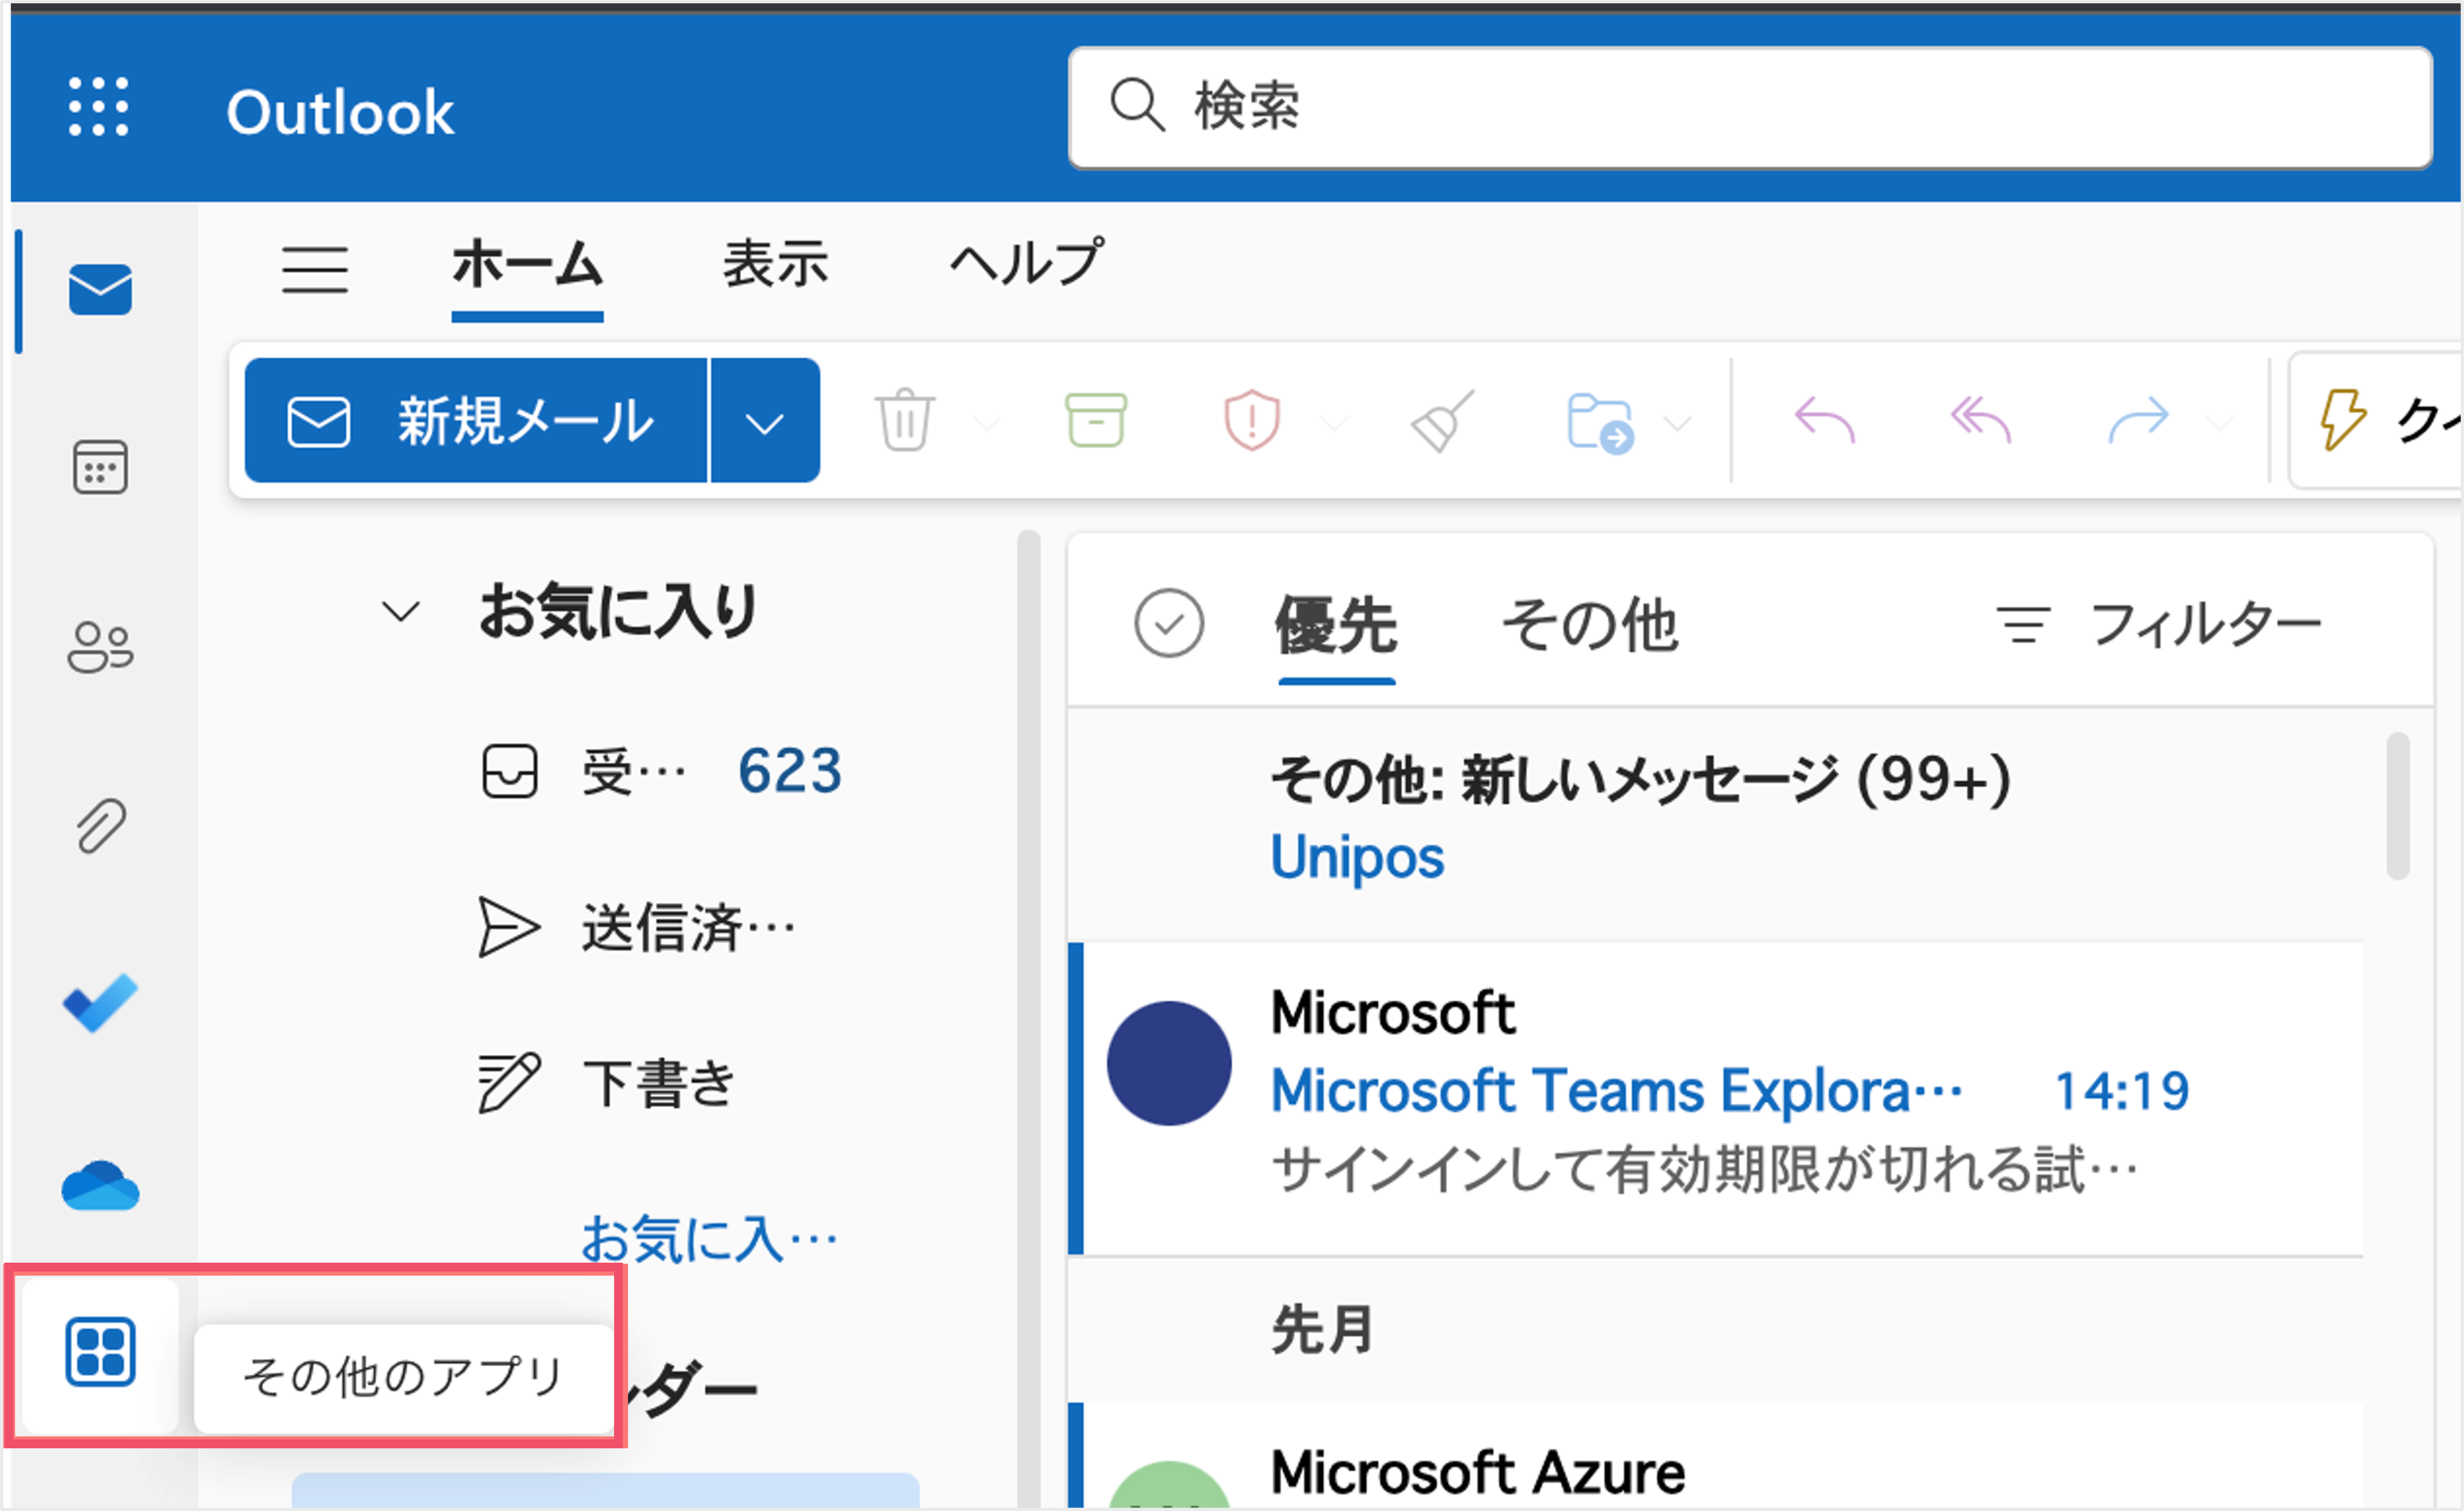This screenshot has width=2464, height=1511.
Task: Open People contacts from the sidebar
Action: pos(100,647)
